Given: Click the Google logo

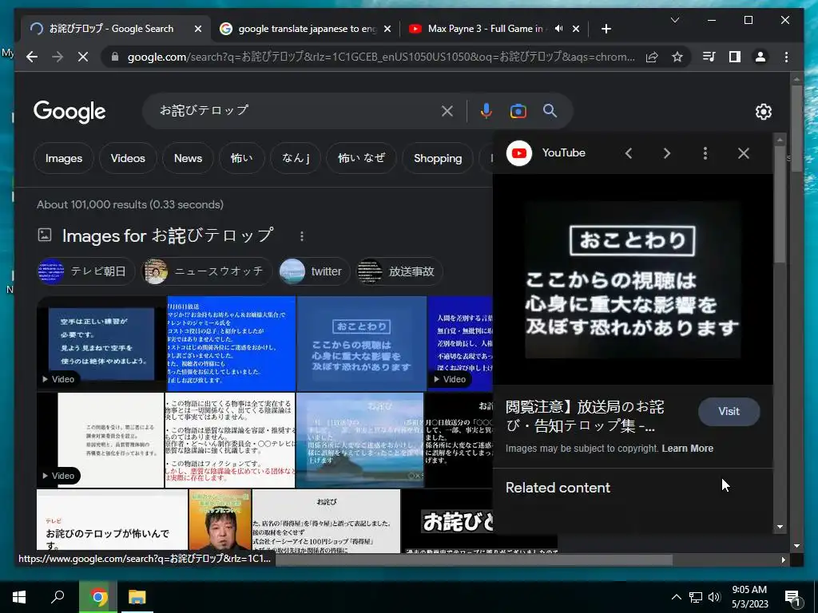Looking at the screenshot, I should tap(69, 112).
